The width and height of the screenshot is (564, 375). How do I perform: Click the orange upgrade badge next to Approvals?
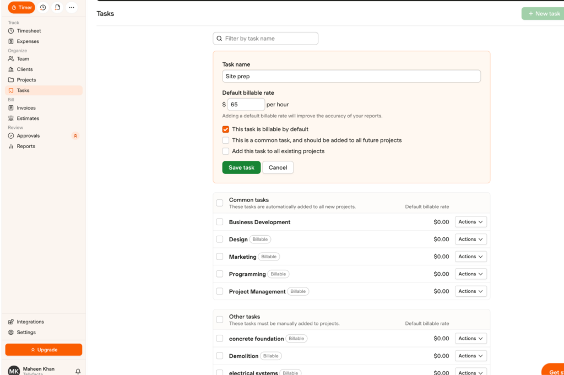(75, 136)
